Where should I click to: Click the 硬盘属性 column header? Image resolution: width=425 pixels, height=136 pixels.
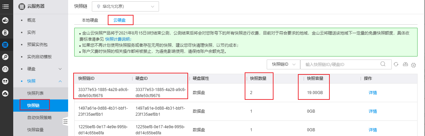pos(201,78)
